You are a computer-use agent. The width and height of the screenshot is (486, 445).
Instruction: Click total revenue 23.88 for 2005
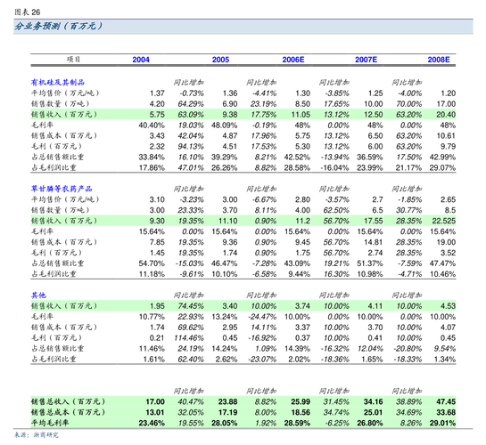click(227, 401)
